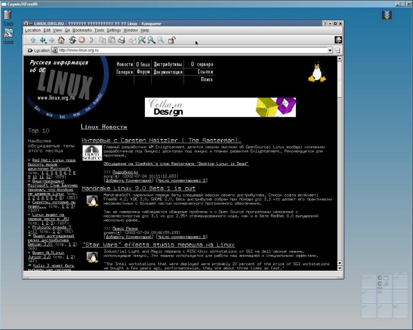Click the Пресс Релиз link
The height and width of the screenshot is (330, 413).
[x=125, y=229]
